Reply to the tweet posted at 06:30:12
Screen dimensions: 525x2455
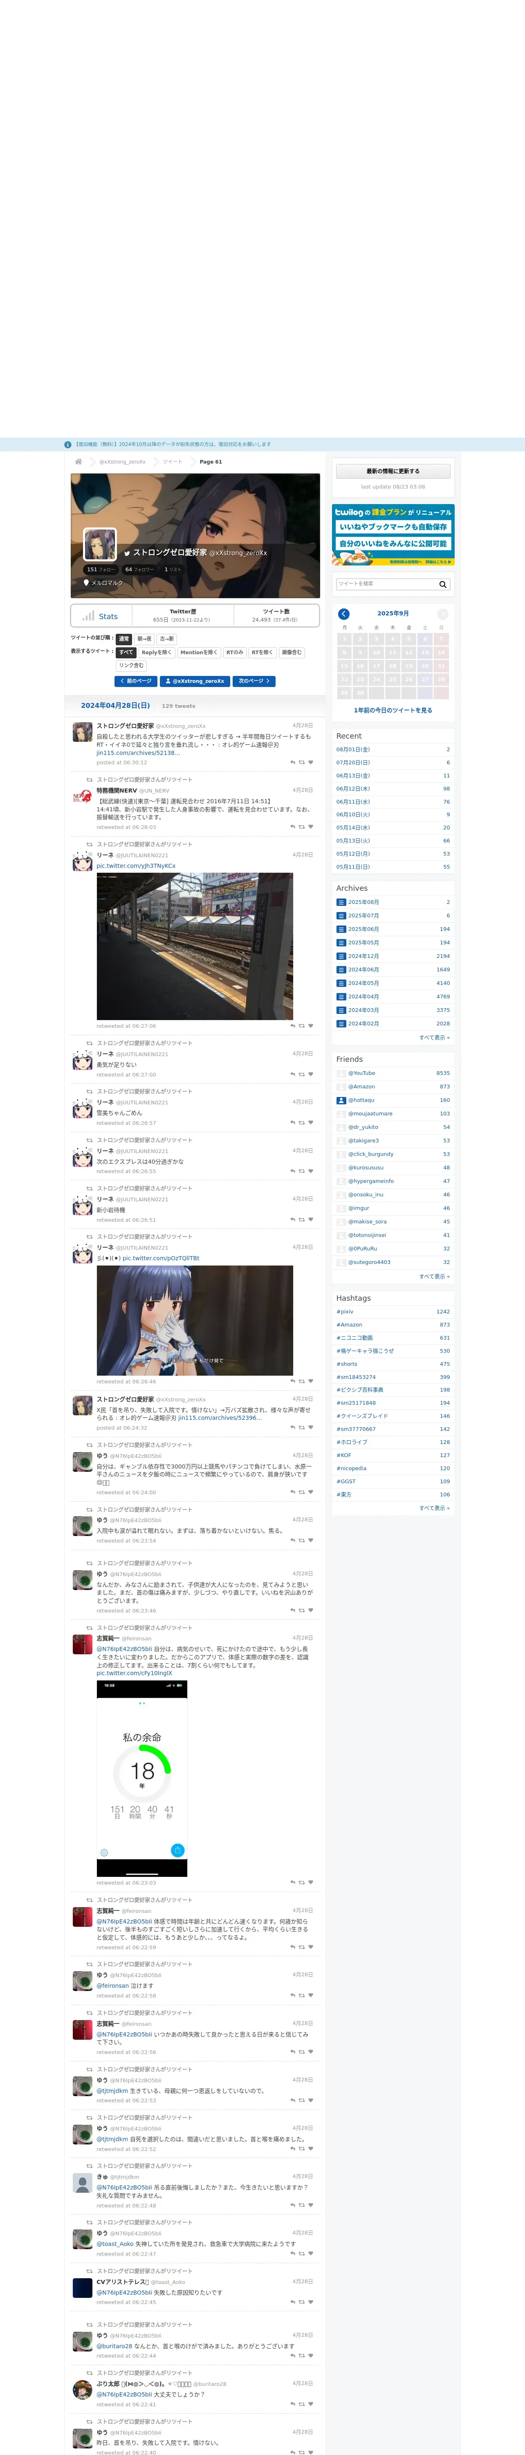pos(292,762)
